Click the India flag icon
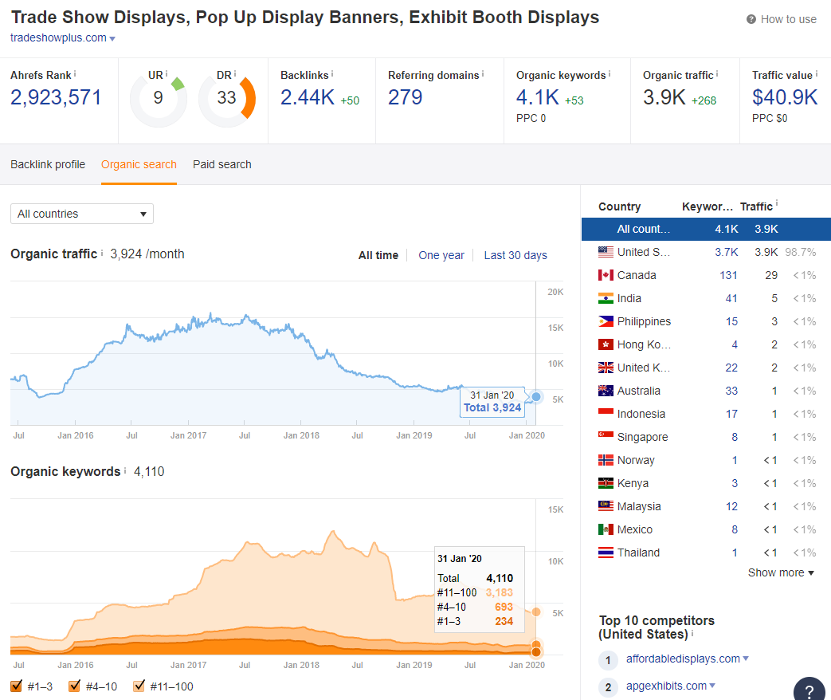Viewport: 831px width, 700px height. pyautogui.click(x=606, y=298)
